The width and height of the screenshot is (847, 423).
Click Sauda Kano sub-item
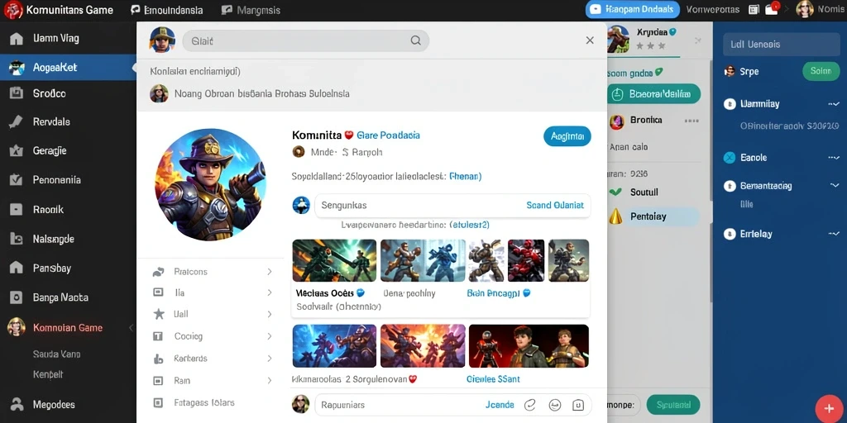pos(56,354)
